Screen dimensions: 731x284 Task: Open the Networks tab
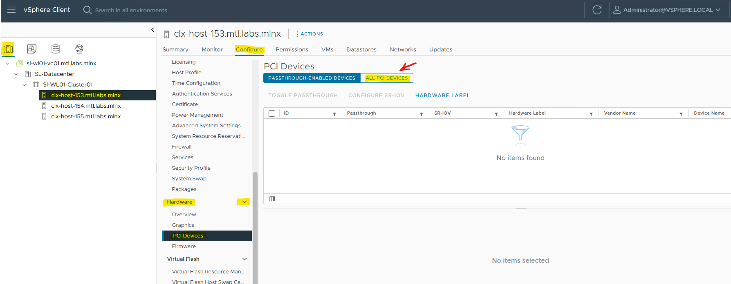click(x=403, y=49)
